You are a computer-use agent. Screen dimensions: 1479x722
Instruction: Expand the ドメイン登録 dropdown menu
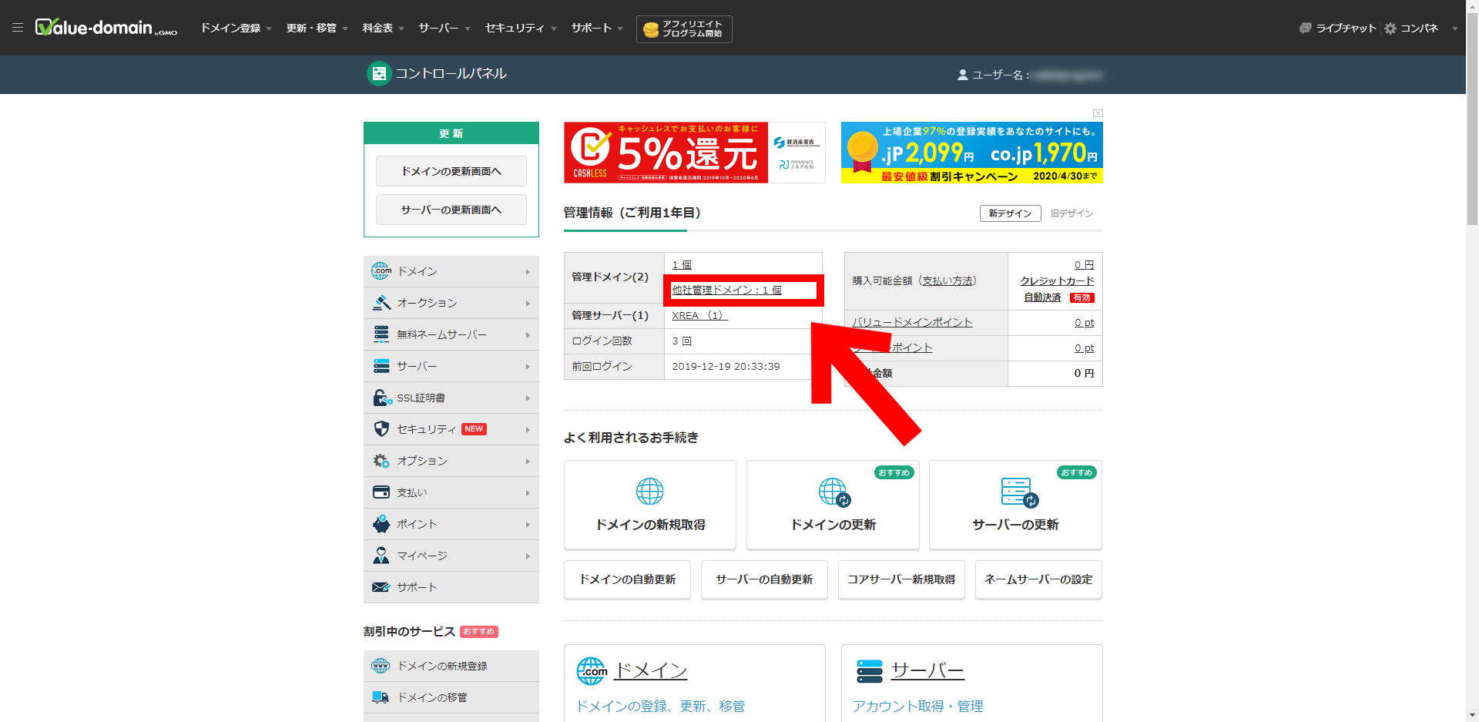236,28
